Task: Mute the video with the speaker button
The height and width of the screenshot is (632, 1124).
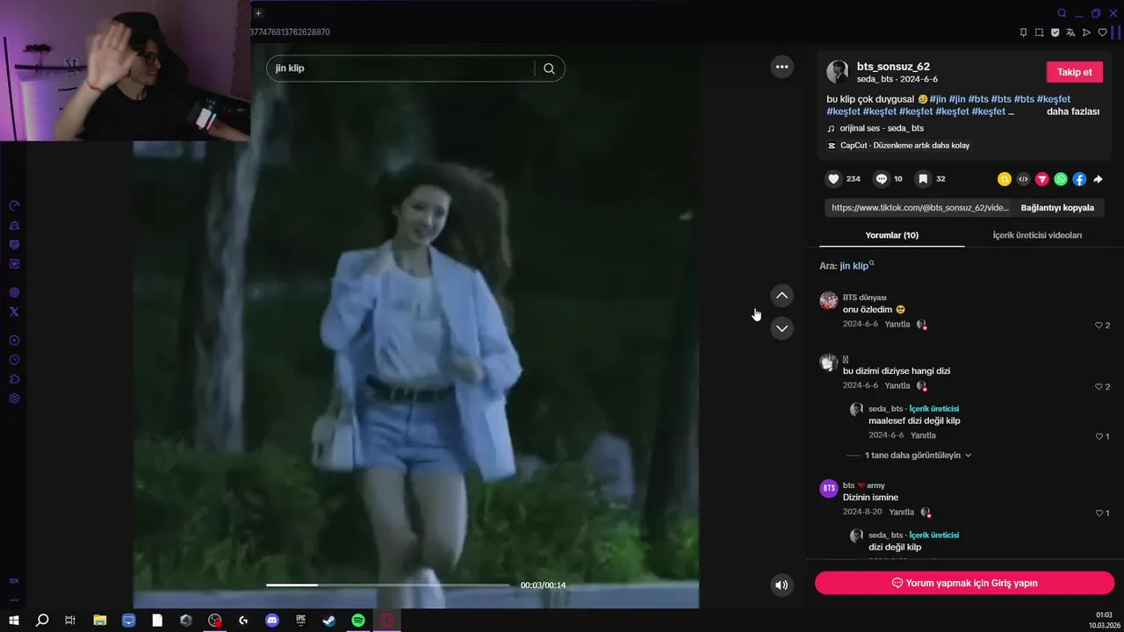Action: click(x=782, y=585)
